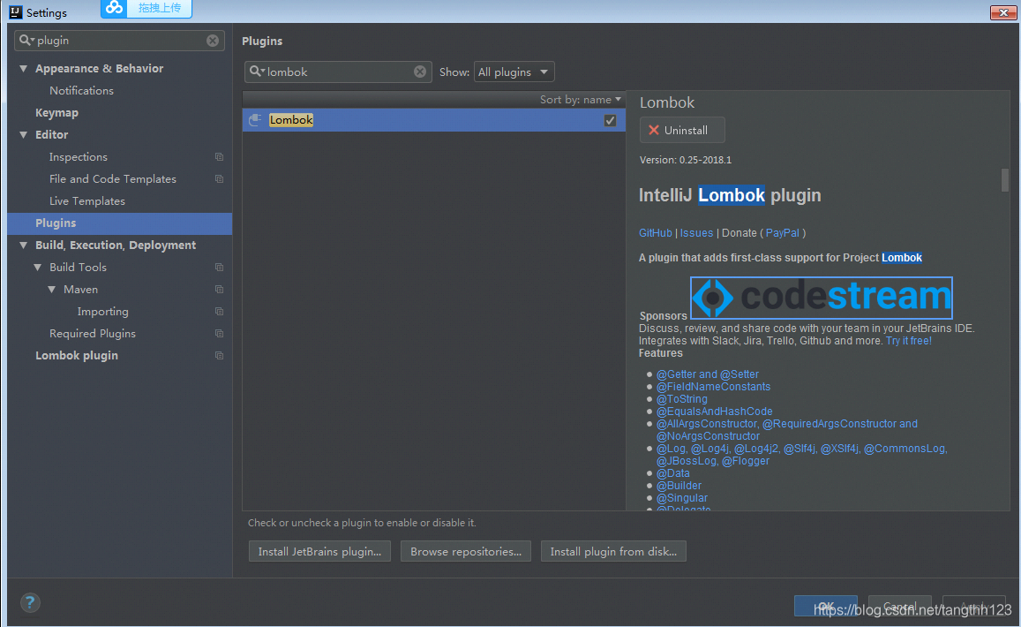Click the settings search magnifier icon

(26, 41)
